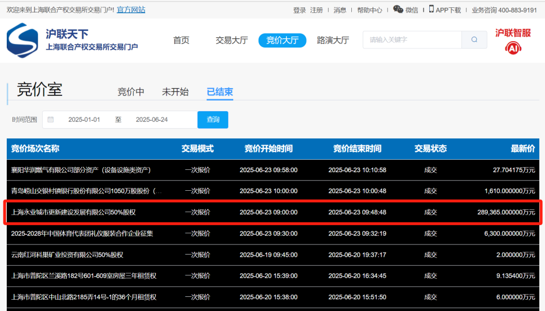
Task: Open the 帮助中心 dropdown
Action: point(369,10)
